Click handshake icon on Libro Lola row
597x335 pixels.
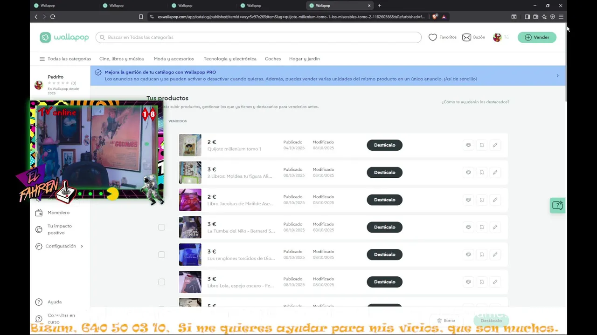point(468,282)
